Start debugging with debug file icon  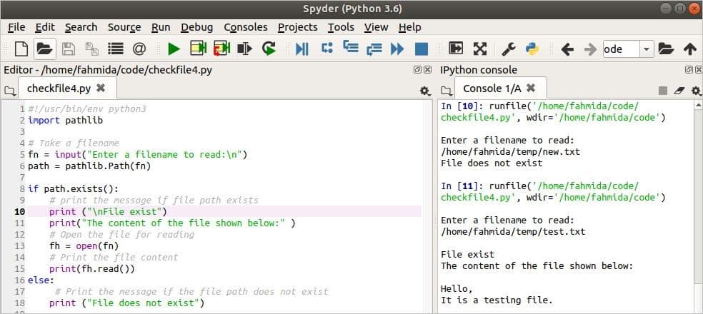pos(302,49)
